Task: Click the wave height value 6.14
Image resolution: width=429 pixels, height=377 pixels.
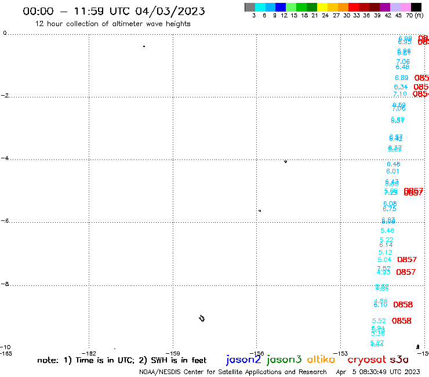Action: pos(386,245)
